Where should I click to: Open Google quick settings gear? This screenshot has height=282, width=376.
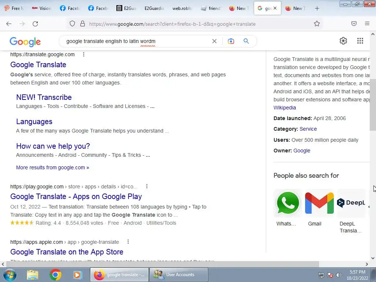pyautogui.click(x=343, y=41)
